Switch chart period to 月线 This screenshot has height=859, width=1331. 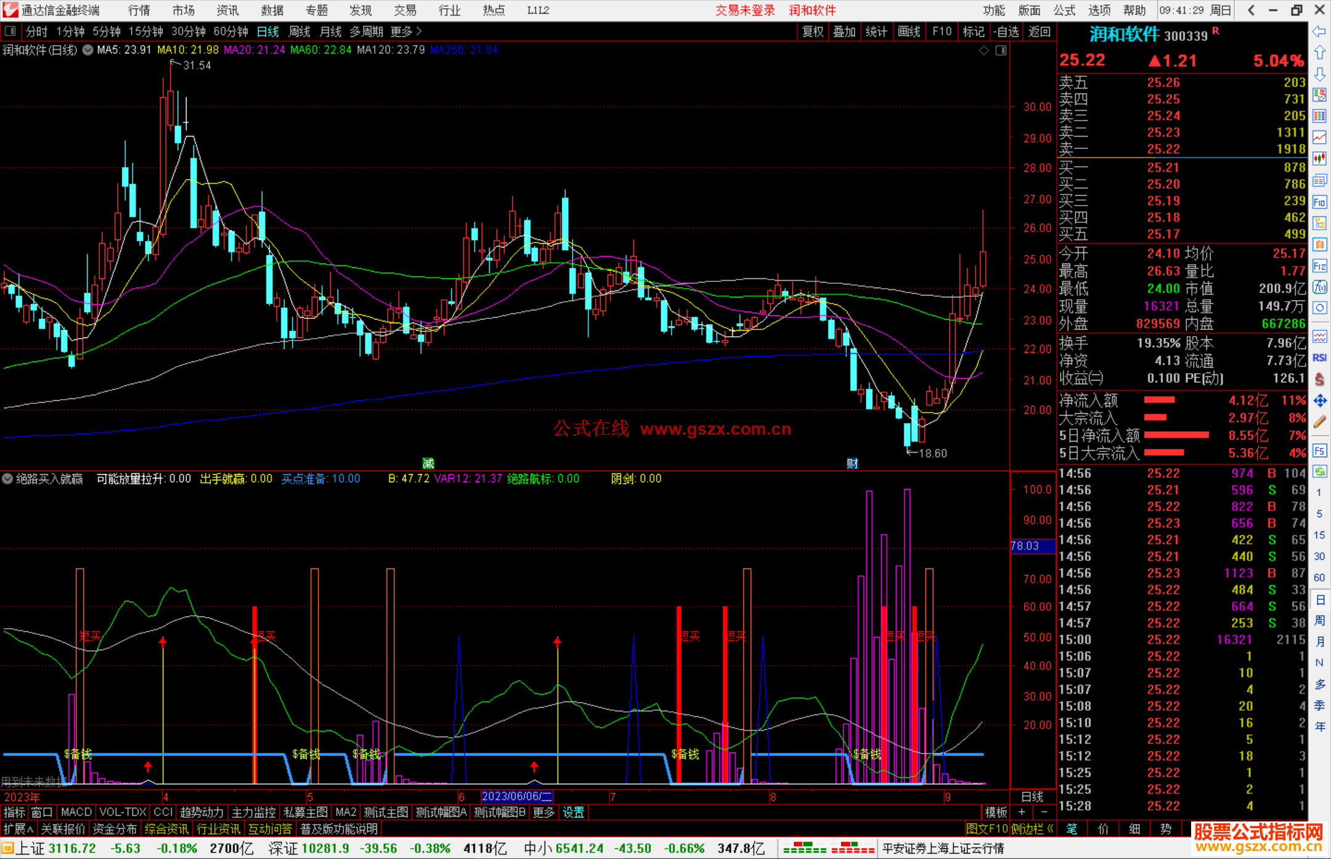330,31
